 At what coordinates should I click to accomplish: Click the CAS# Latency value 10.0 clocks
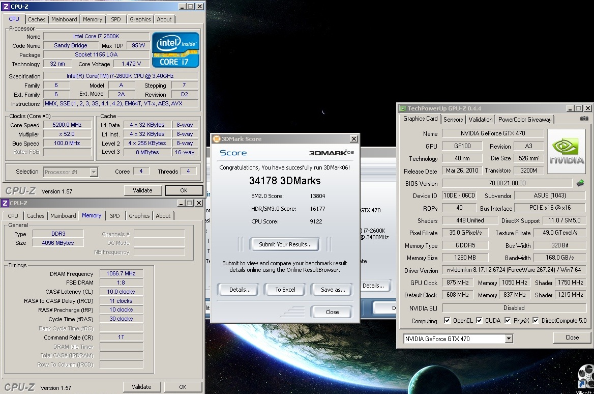[121, 292]
